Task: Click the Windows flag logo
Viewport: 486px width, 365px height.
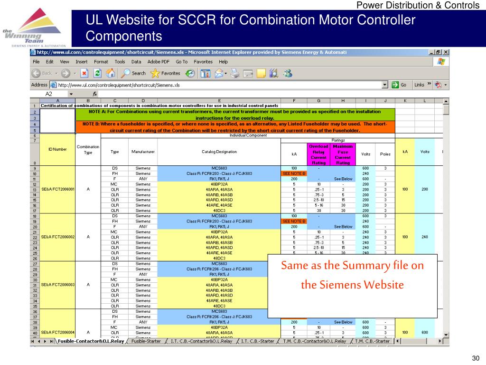Action: [x=441, y=61]
